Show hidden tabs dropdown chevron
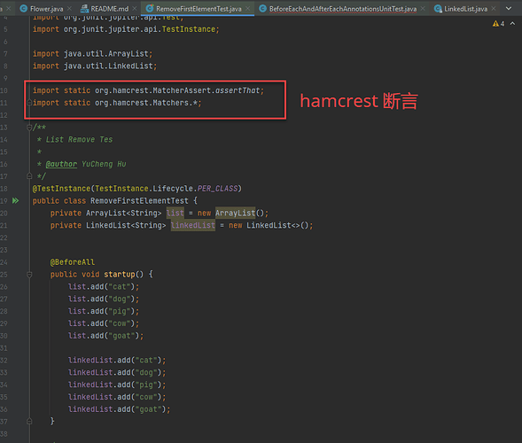 509,8
